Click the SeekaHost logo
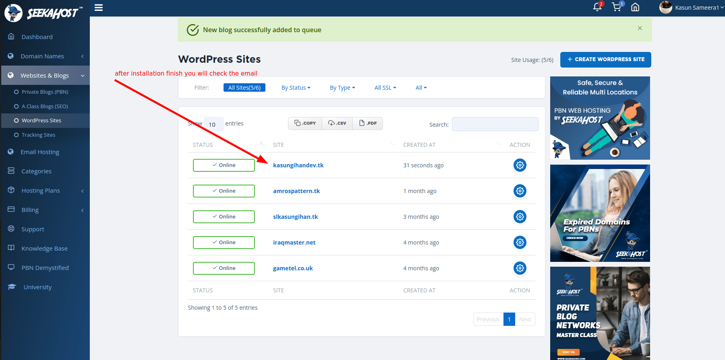The image size is (725, 360). [x=43, y=13]
